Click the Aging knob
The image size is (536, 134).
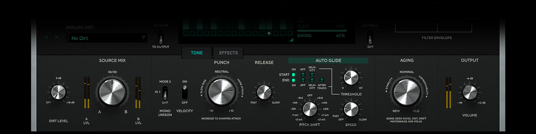(x=407, y=93)
